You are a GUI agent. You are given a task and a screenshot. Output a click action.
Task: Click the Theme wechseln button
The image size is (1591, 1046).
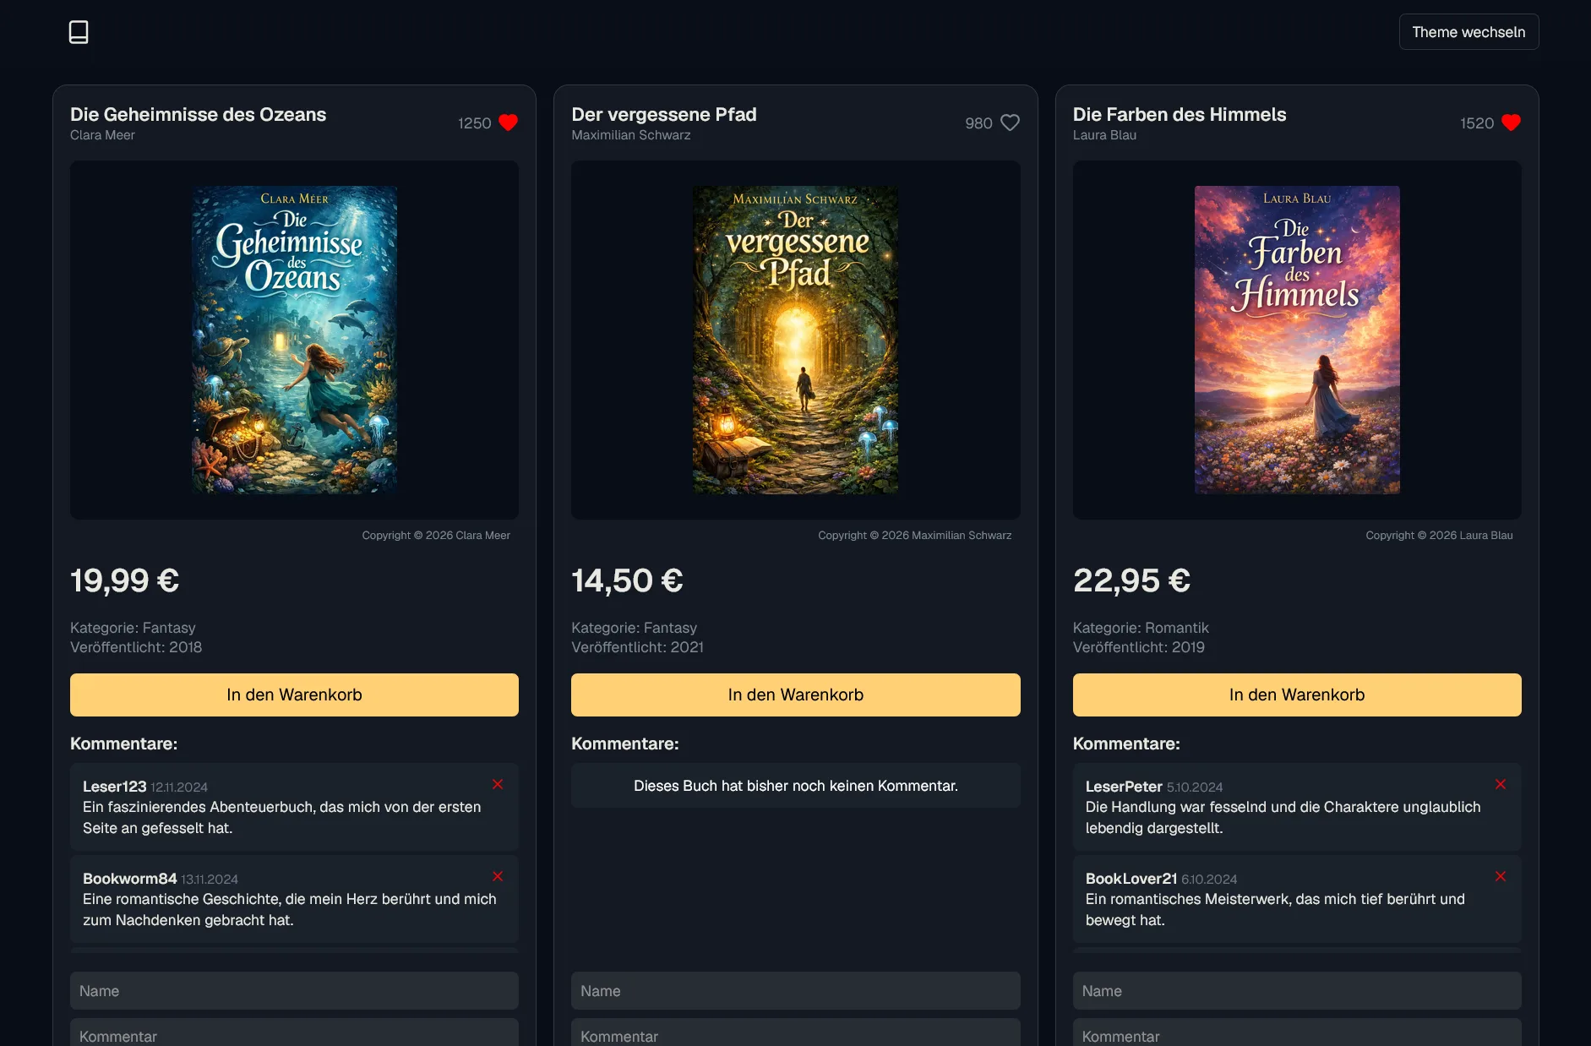1468,32
